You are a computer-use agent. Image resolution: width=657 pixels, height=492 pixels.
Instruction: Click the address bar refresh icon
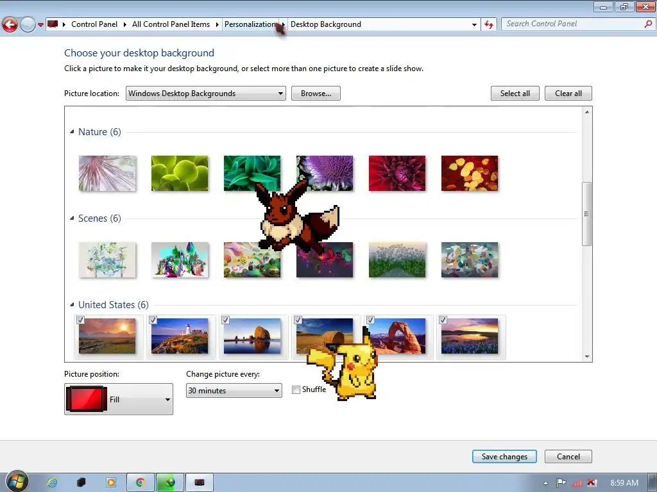[x=488, y=25]
